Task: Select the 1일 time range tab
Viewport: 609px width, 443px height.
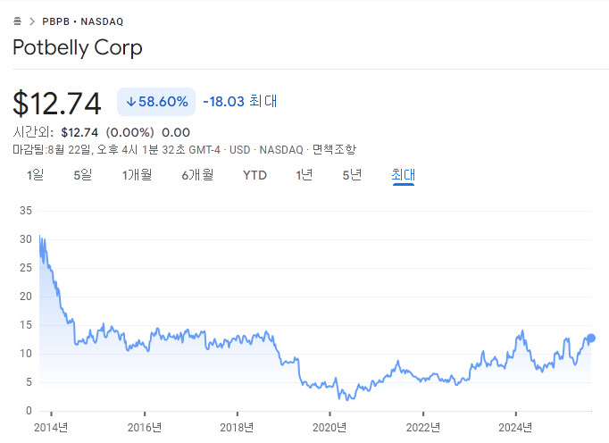Action: pos(35,175)
